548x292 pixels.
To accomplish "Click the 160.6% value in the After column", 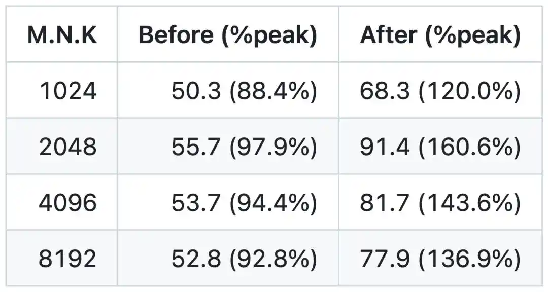I will 469,147.
